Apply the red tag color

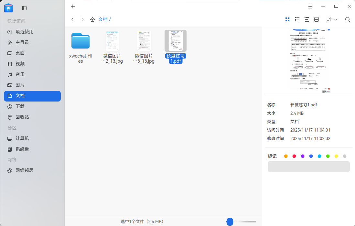click(x=294, y=156)
